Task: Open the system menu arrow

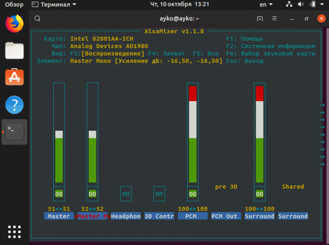Action: 322,4
